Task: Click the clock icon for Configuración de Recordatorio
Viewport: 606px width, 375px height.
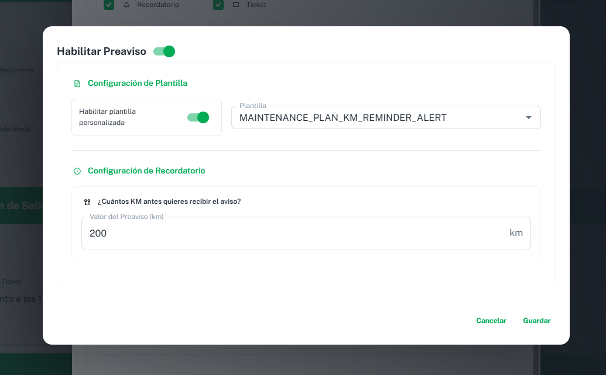Action: (77, 171)
